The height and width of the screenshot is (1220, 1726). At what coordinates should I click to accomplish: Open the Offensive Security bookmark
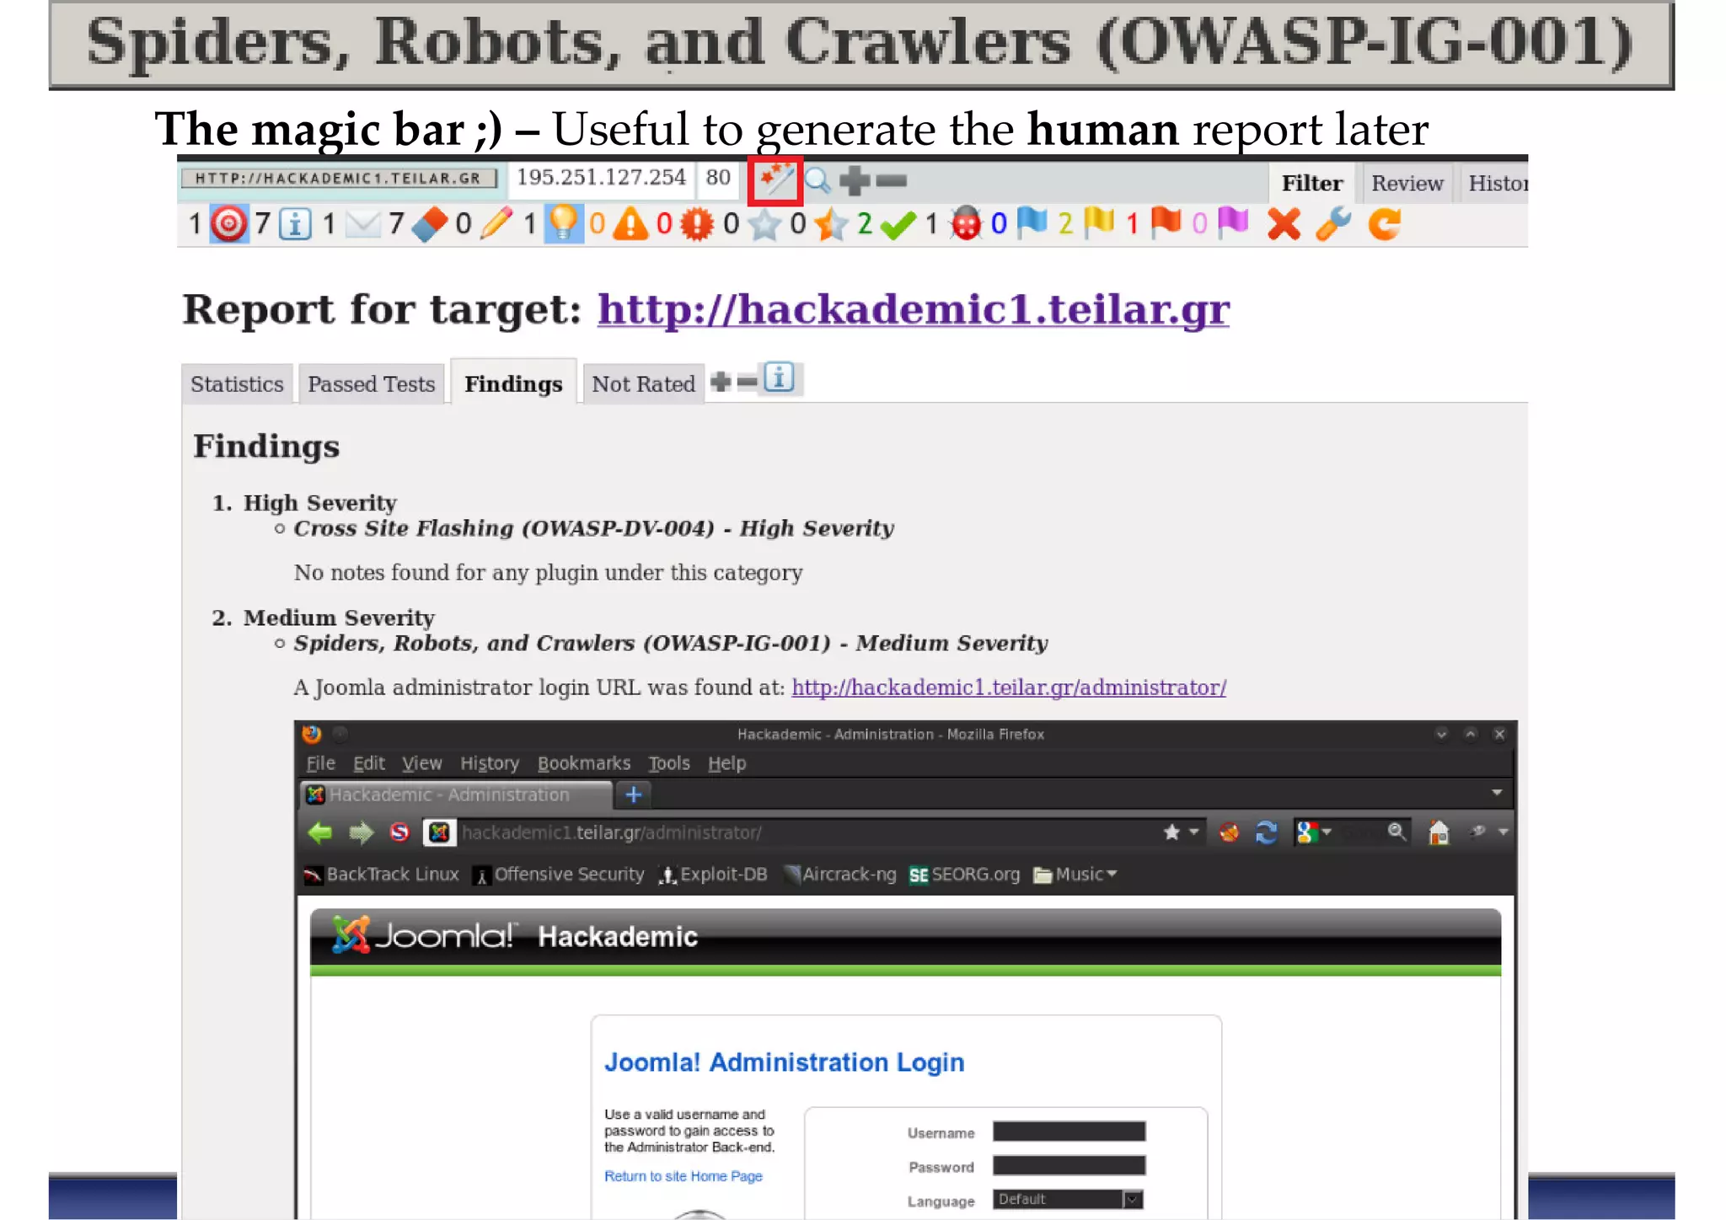pyautogui.click(x=559, y=875)
